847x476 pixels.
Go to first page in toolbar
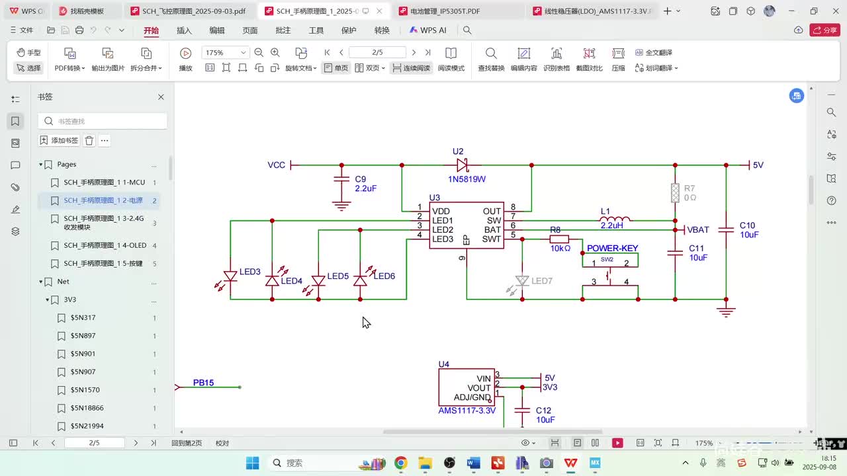click(328, 53)
